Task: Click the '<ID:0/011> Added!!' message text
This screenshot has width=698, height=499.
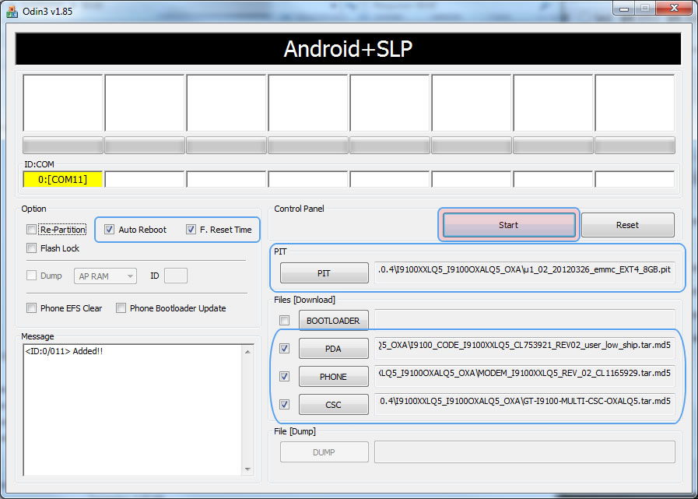Action: (x=64, y=352)
